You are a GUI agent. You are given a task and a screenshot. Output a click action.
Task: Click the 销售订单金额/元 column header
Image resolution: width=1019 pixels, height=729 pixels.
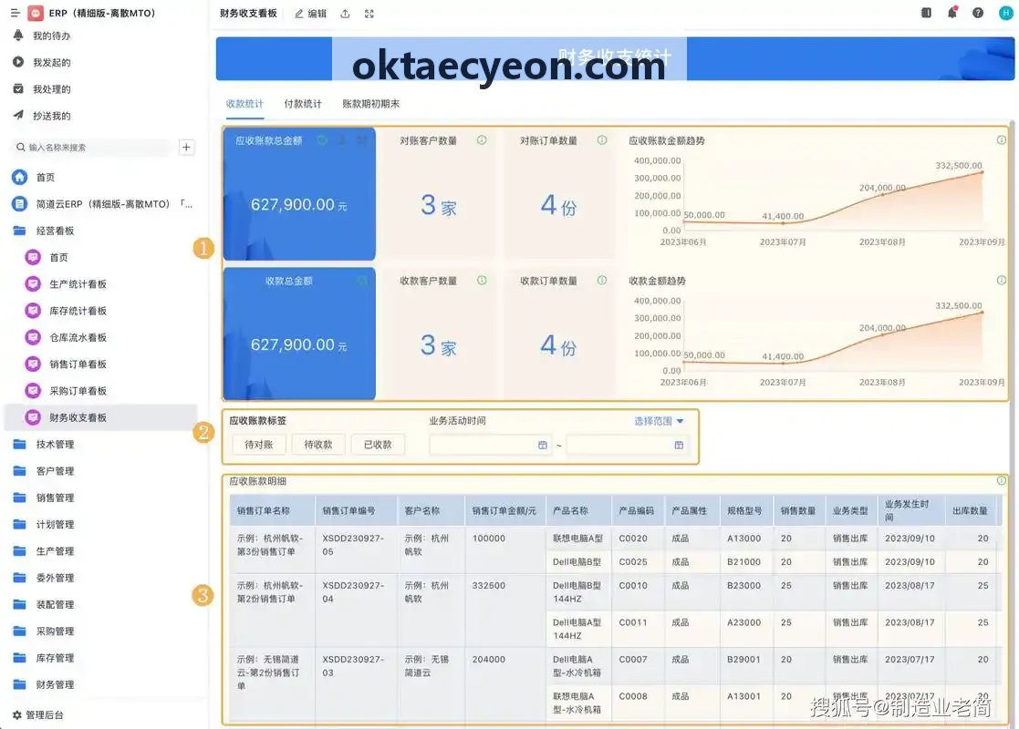(x=504, y=511)
